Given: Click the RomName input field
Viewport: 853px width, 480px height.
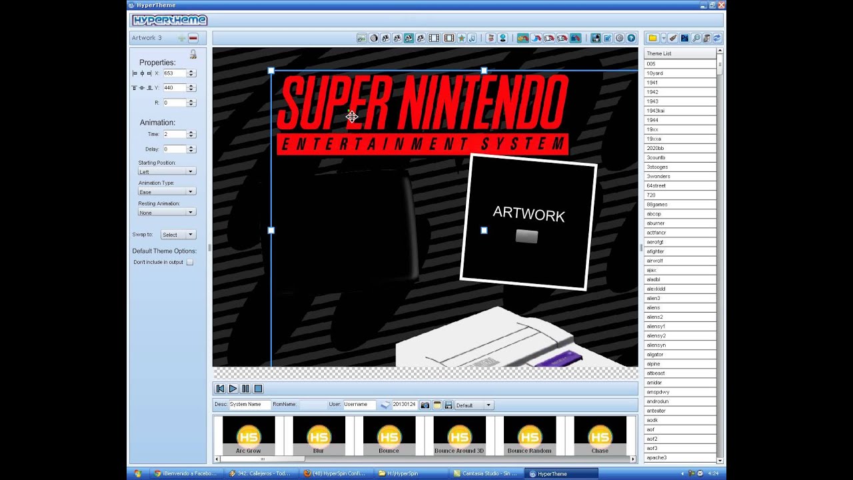Looking at the screenshot, I should coord(313,405).
